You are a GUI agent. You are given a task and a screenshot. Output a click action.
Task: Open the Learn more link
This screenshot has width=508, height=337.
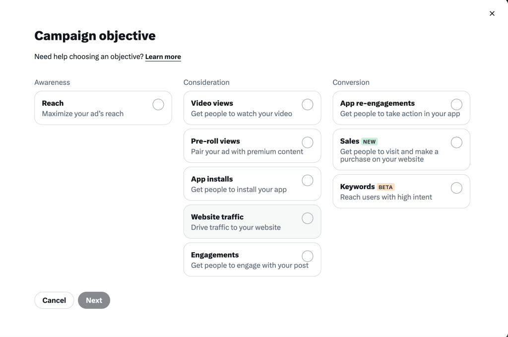163,57
